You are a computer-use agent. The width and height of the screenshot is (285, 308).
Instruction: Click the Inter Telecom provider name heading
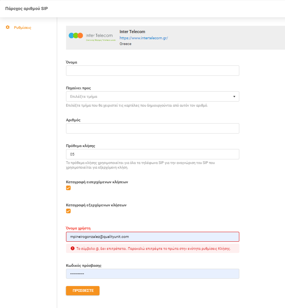[132, 32]
